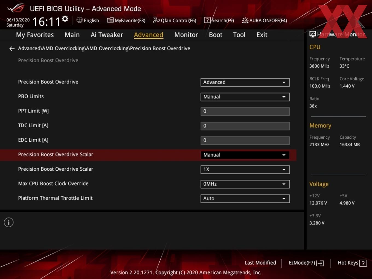
Task: Click the Hot Keys label
Action: [348, 263]
